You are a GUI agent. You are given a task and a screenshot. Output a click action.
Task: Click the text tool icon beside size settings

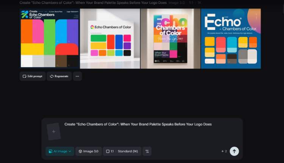147,151
